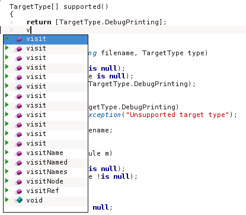Click the green arrow left of void

pyautogui.click(x=7, y=200)
